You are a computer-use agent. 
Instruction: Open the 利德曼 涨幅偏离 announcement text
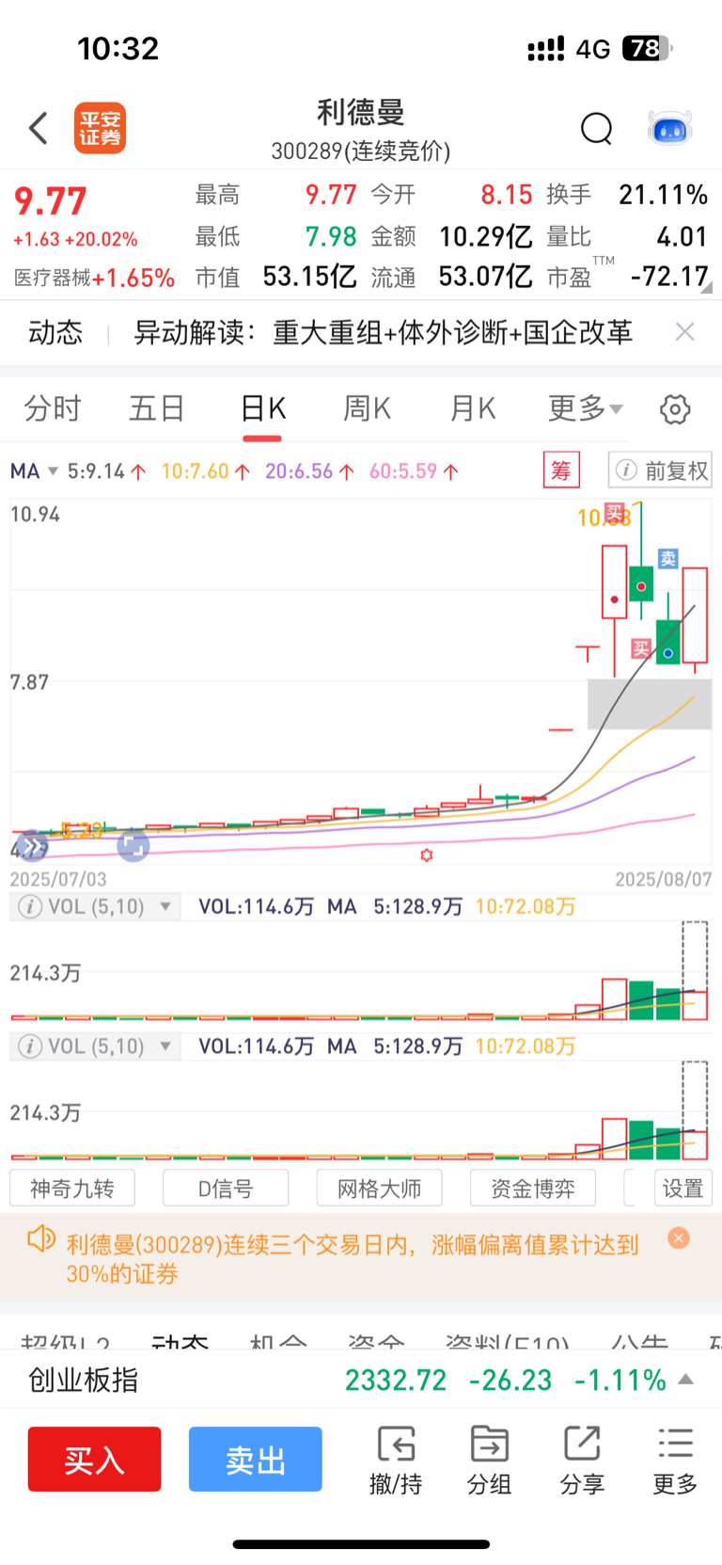(353, 1259)
